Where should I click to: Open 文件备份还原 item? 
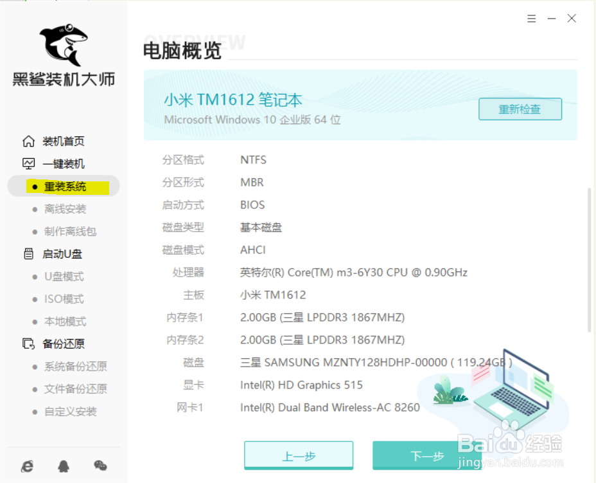pyautogui.click(x=76, y=388)
